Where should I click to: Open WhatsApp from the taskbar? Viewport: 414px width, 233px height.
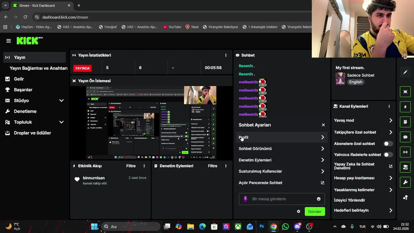pyautogui.click(x=285, y=227)
